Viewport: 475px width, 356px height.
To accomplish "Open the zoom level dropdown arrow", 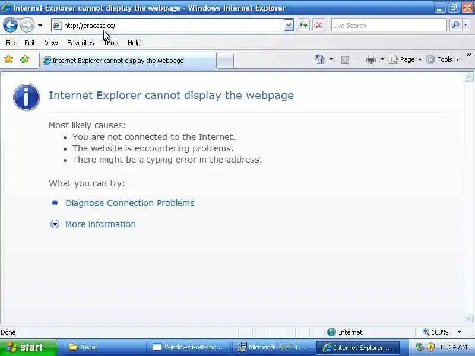I will tap(459, 332).
